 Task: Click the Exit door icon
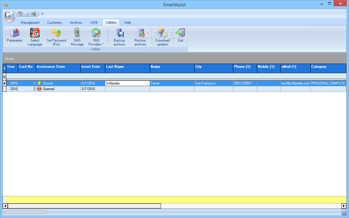[181, 33]
